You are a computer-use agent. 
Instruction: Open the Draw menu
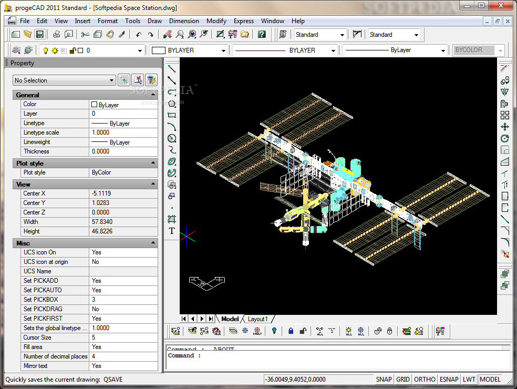(x=154, y=21)
